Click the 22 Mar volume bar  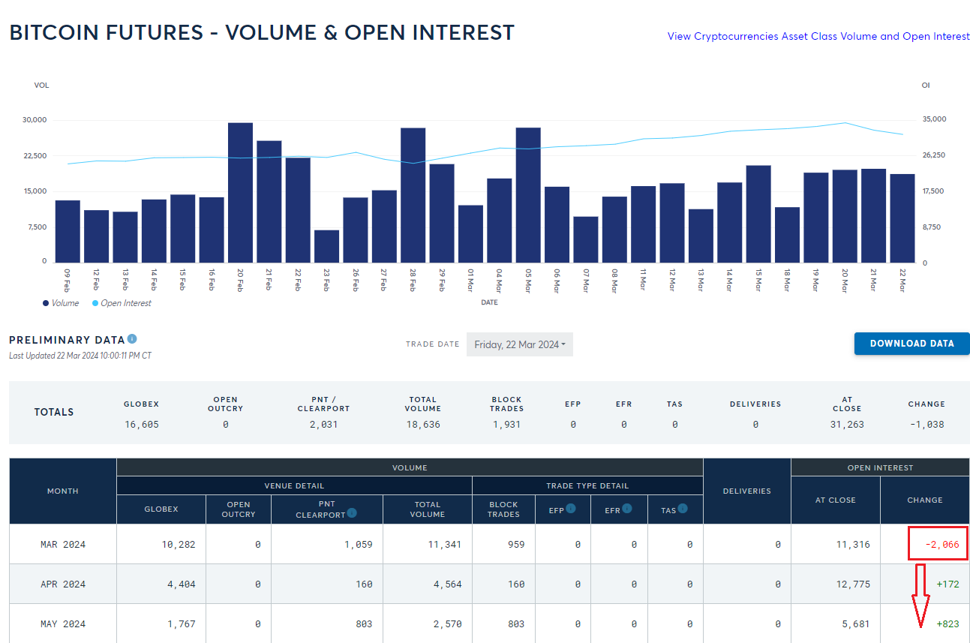[x=902, y=218]
